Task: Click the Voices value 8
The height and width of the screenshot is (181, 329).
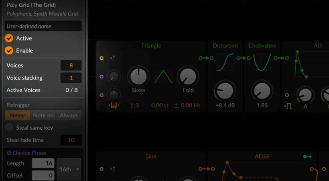Action: [71, 65]
